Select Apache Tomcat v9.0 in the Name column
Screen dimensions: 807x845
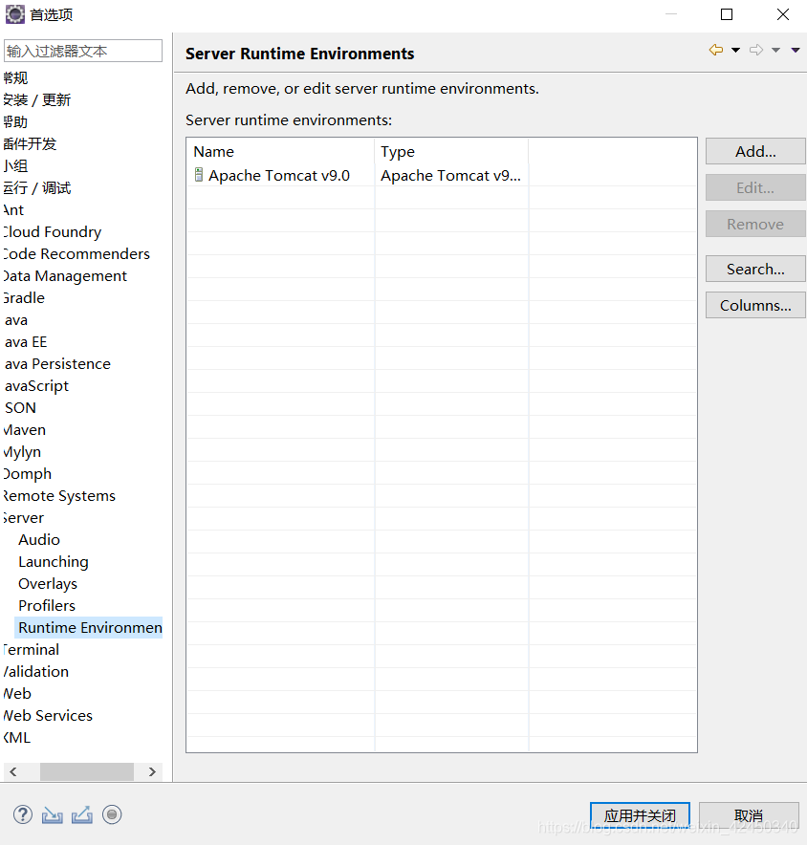278,175
